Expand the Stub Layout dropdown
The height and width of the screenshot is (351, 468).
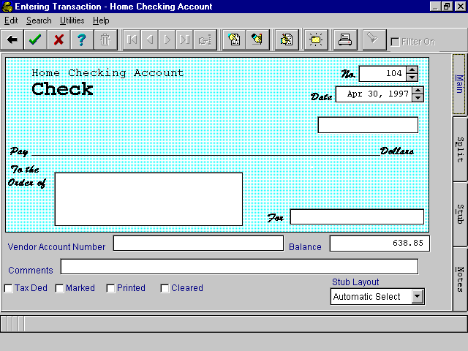[417, 297]
